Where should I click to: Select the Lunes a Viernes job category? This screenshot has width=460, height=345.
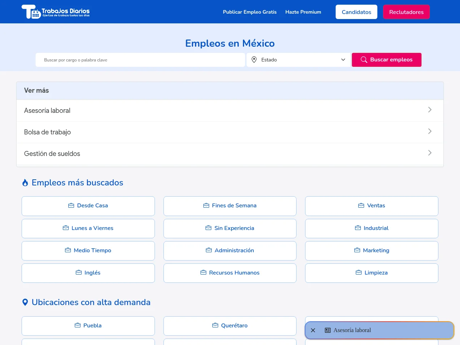(x=88, y=229)
